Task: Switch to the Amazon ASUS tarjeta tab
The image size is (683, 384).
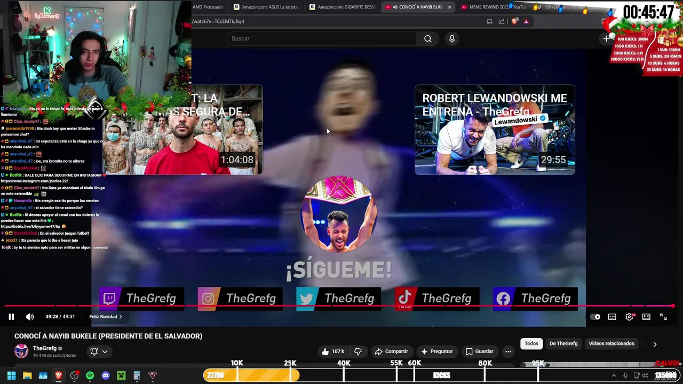Action: click(267, 7)
